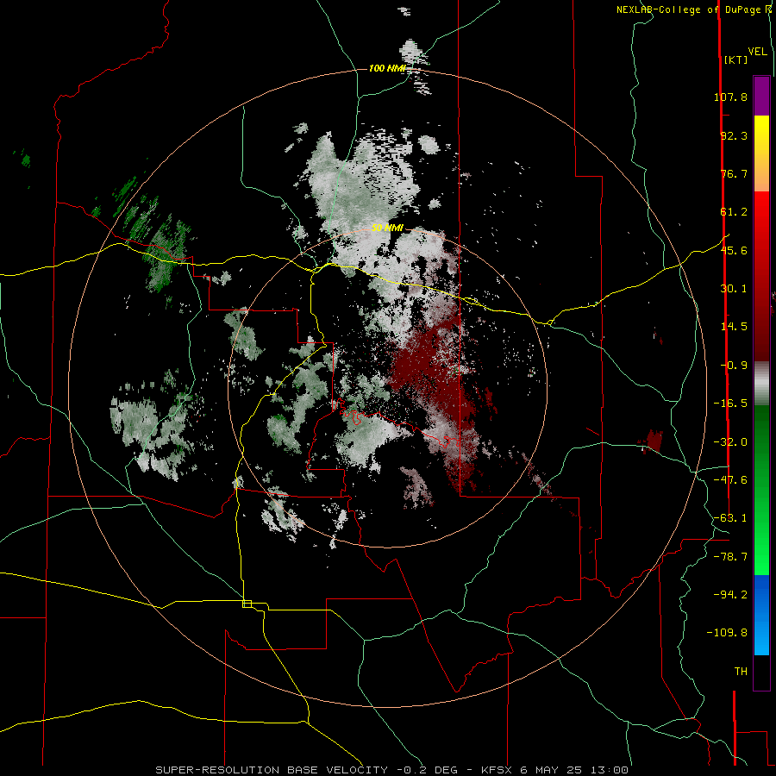Pick the purple segment of the velocity bar

(x=761, y=96)
